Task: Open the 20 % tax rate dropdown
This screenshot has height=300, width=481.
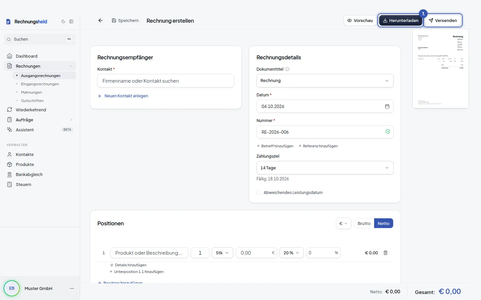Action: 291,253
